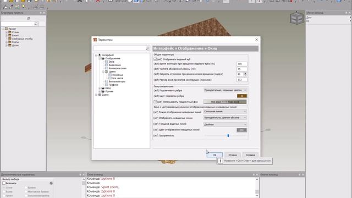Collapse the Интерфейс node in settings tree
The height and width of the screenshot is (198, 352).
[96, 55]
